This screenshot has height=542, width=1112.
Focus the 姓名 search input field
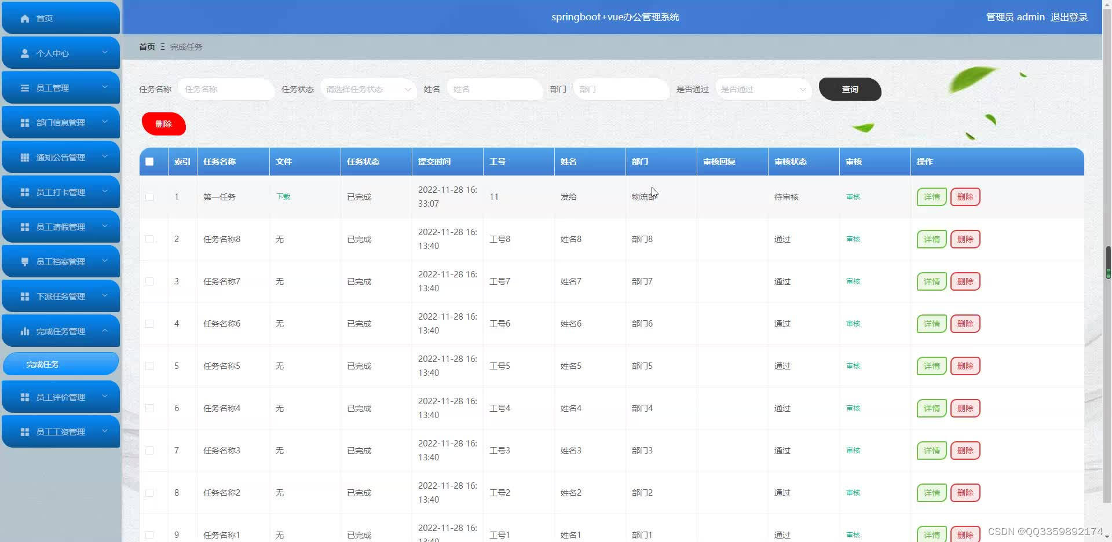(495, 89)
